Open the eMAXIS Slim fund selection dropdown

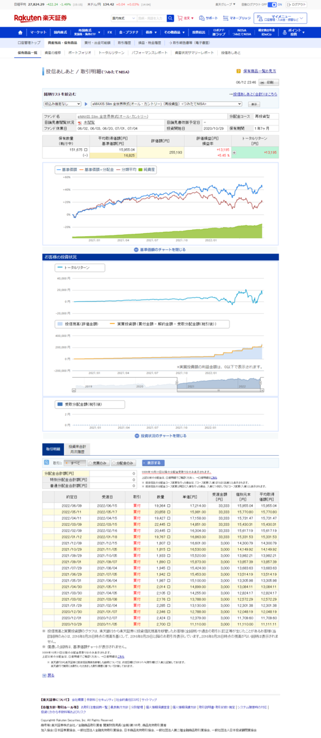[x=167, y=105]
